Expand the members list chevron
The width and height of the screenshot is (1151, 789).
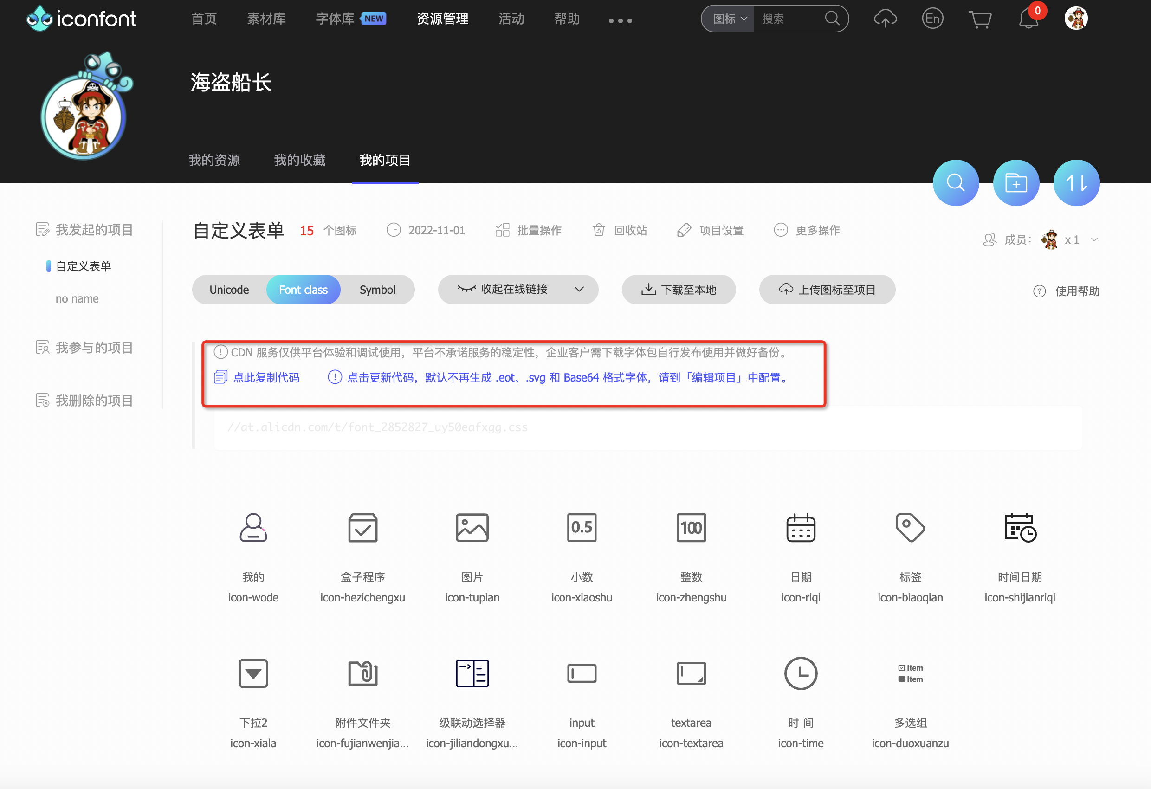coord(1094,240)
